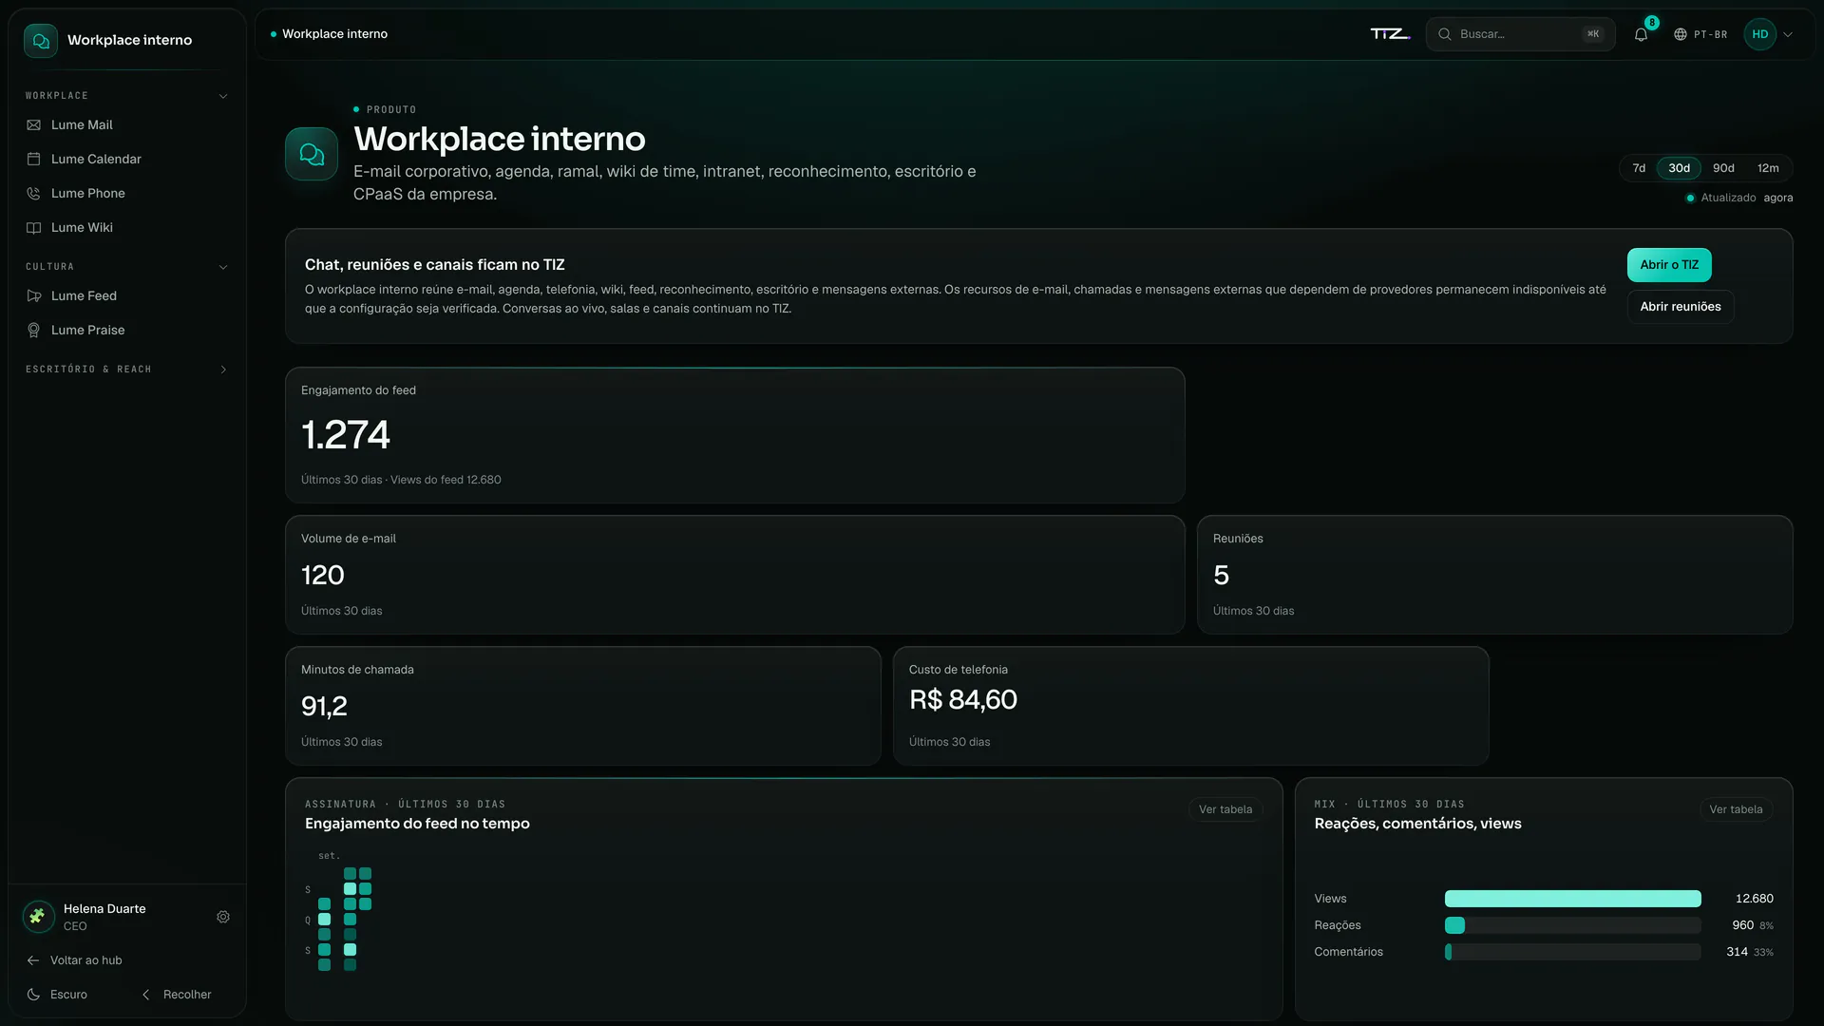Open Ver tabela for reactions mix

coord(1736,809)
